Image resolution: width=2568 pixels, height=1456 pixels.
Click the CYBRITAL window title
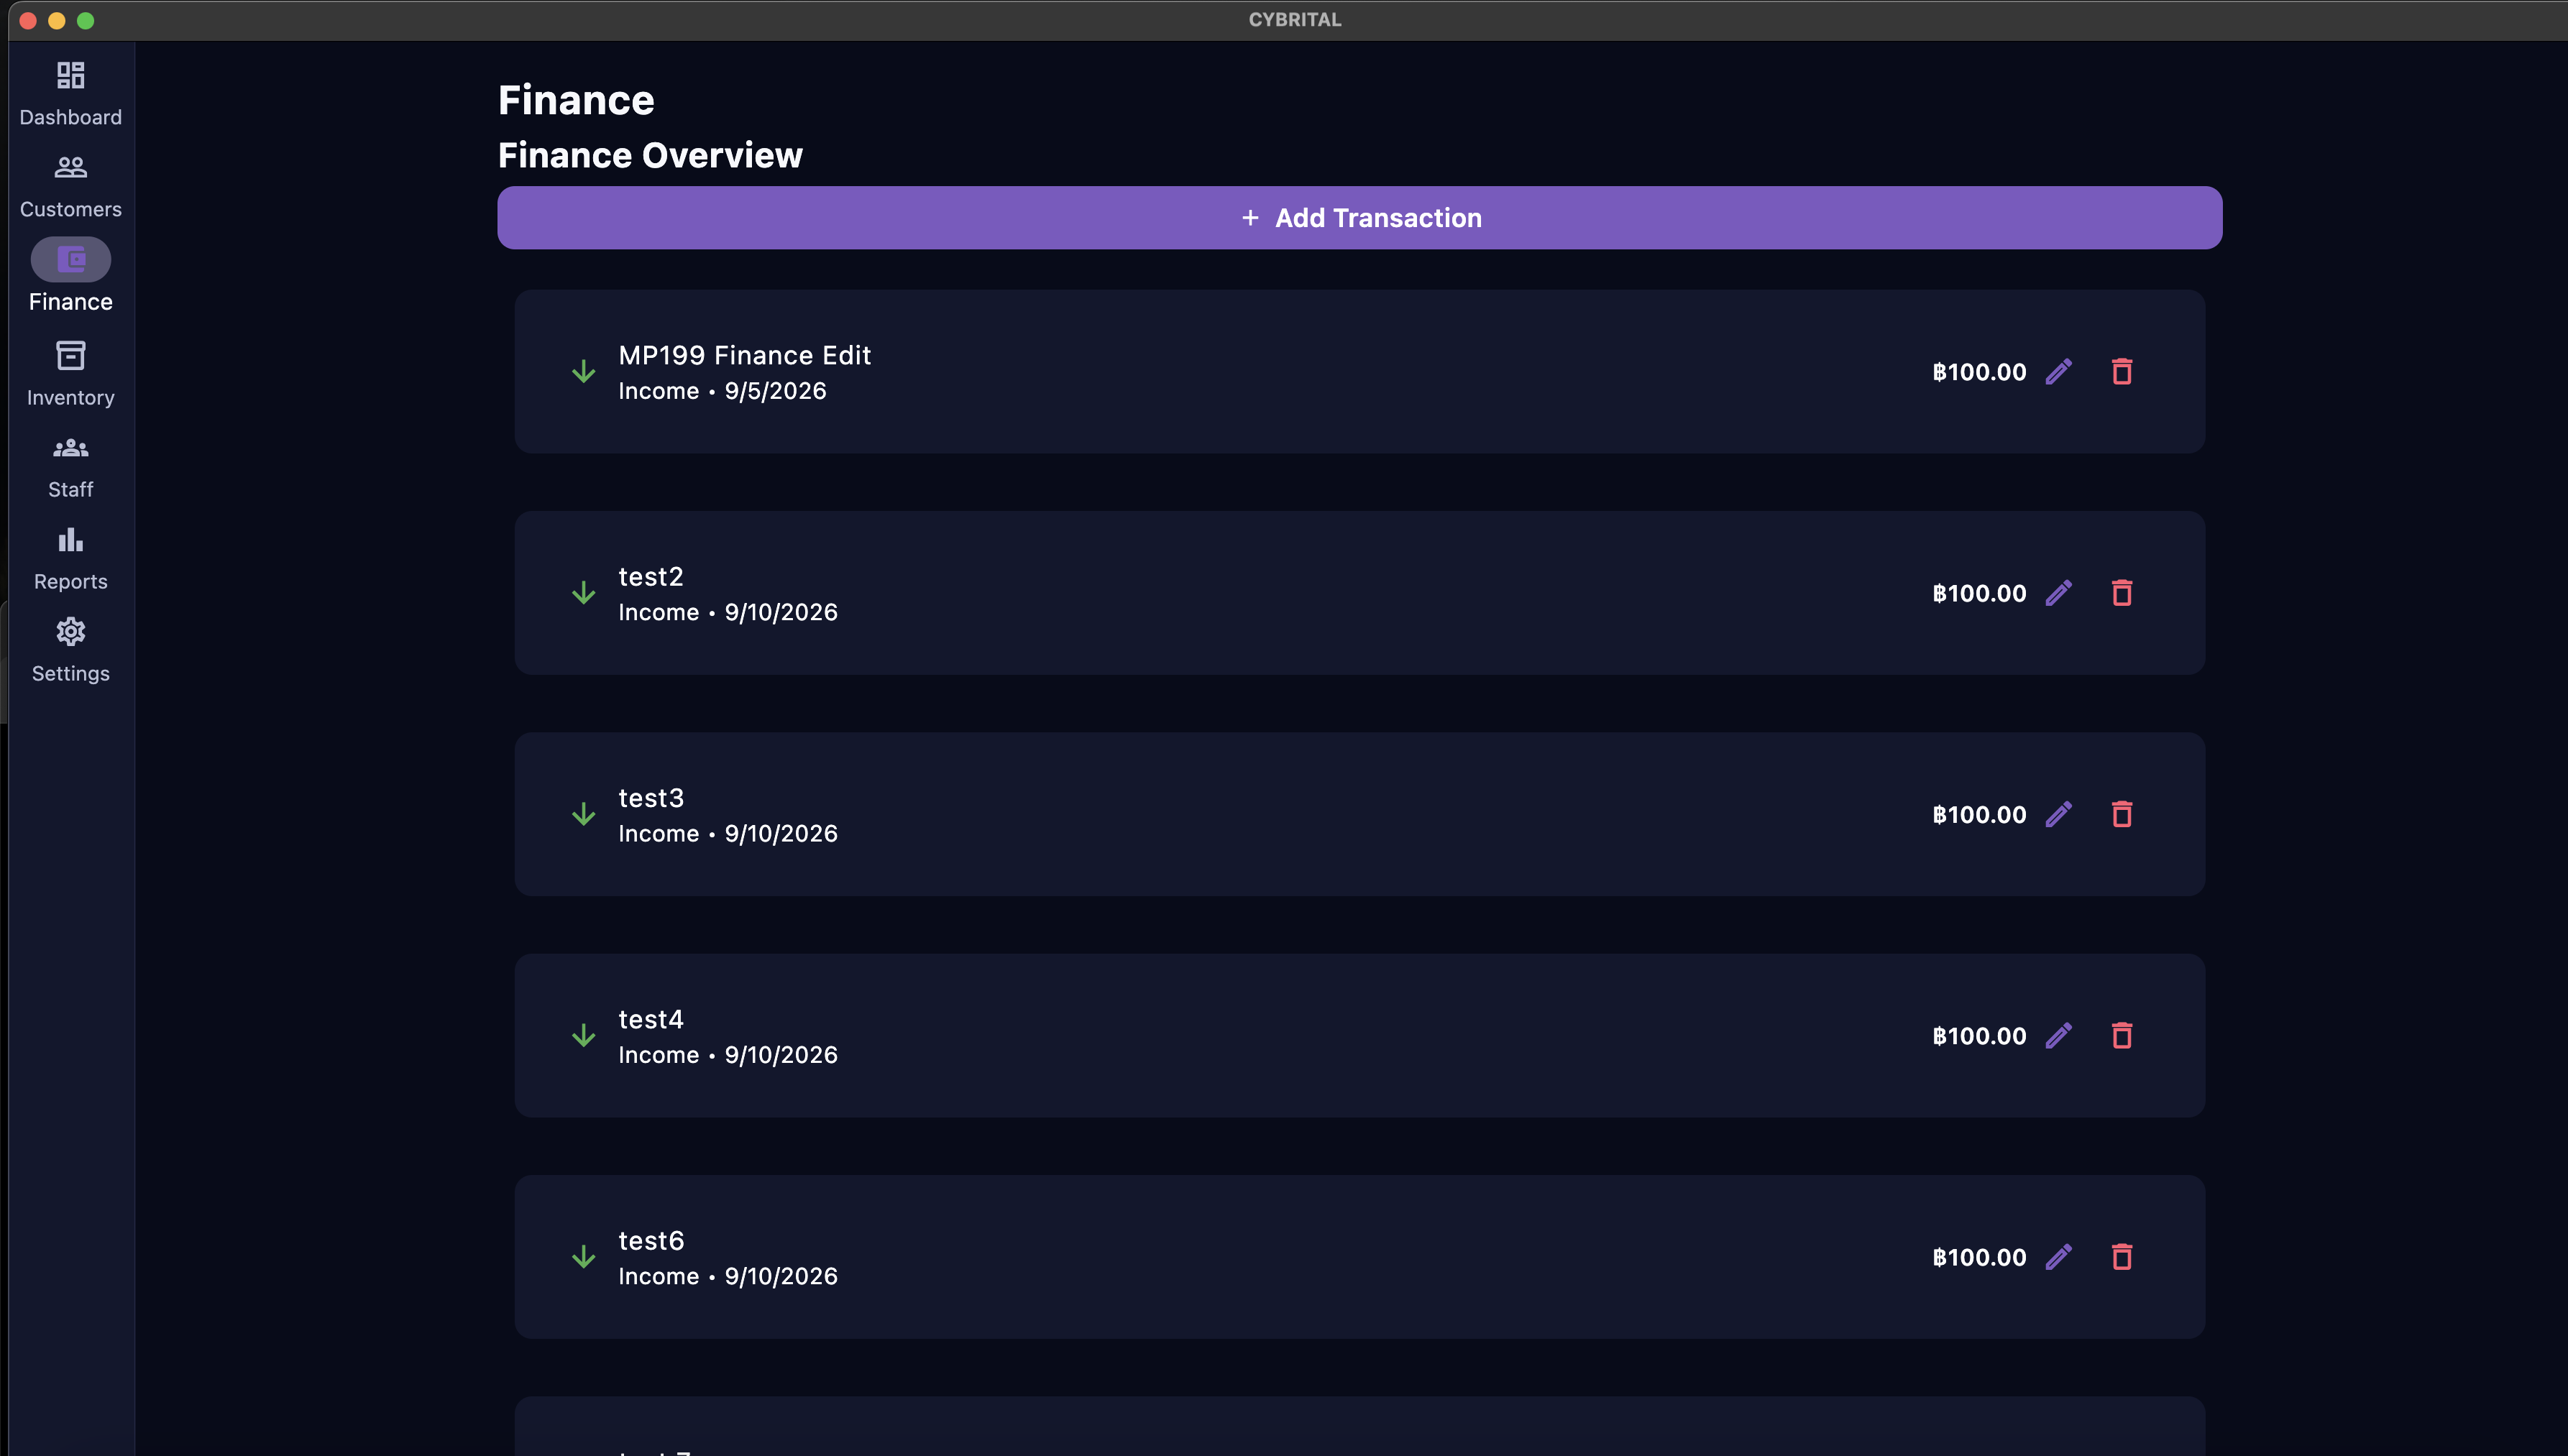(1295, 20)
